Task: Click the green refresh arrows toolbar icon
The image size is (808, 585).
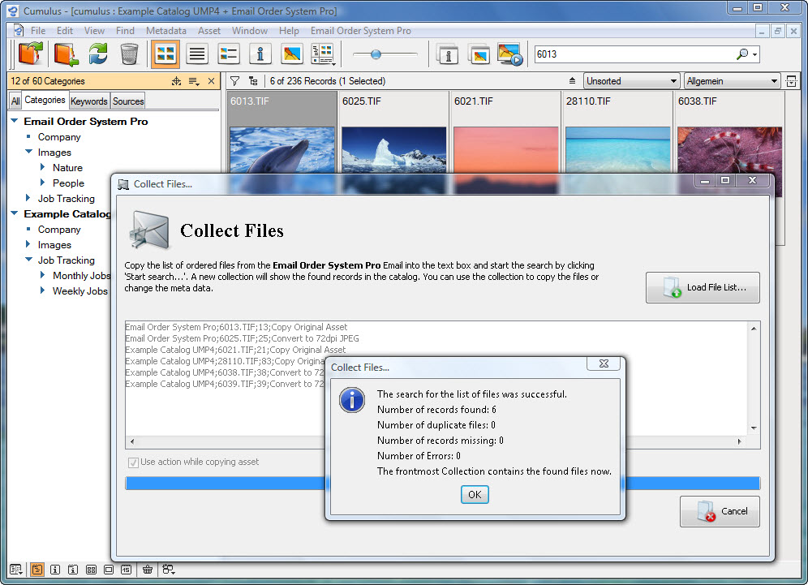Action: [x=98, y=54]
